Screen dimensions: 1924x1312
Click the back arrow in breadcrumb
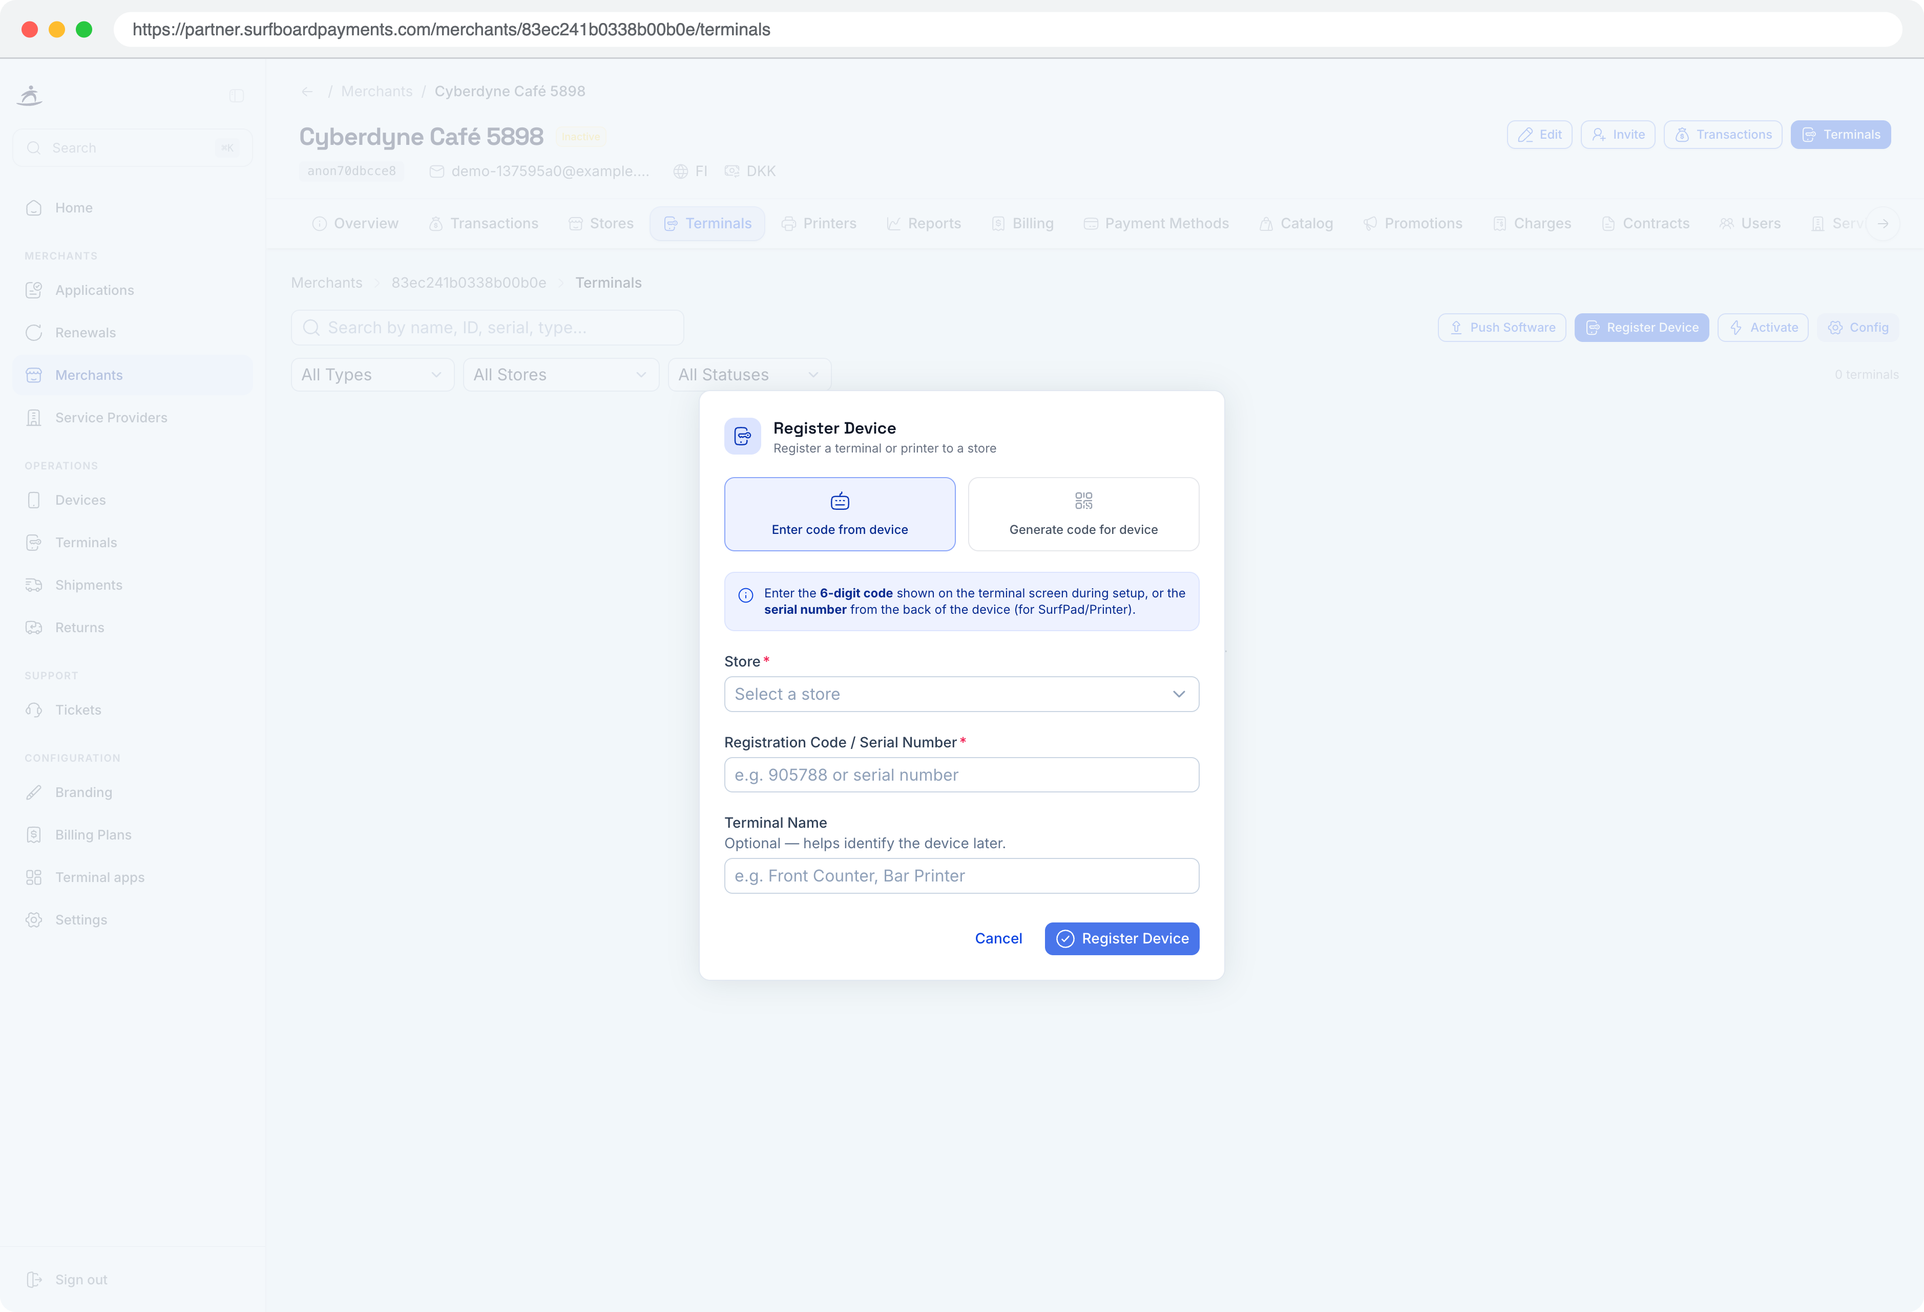[307, 92]
